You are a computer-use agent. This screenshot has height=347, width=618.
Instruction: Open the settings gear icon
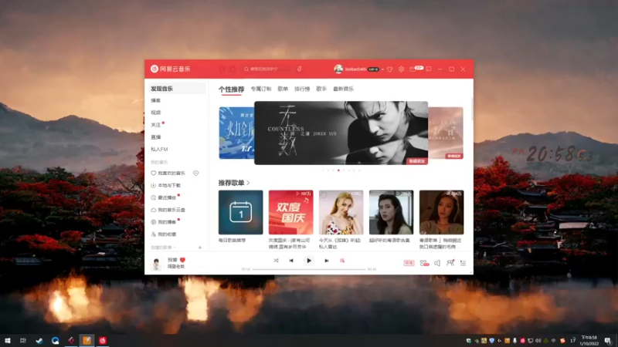(x=401, y=69)
